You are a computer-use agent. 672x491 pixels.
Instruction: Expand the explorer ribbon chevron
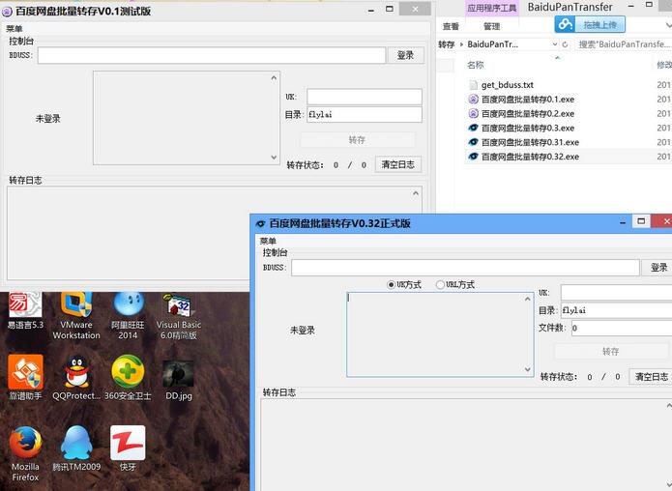point(668,26)
